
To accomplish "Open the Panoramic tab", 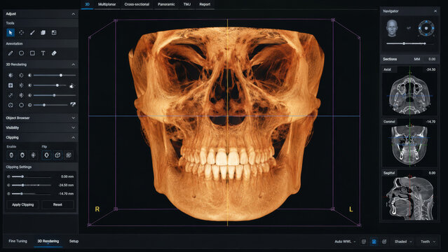I will [x=166, y=4].
